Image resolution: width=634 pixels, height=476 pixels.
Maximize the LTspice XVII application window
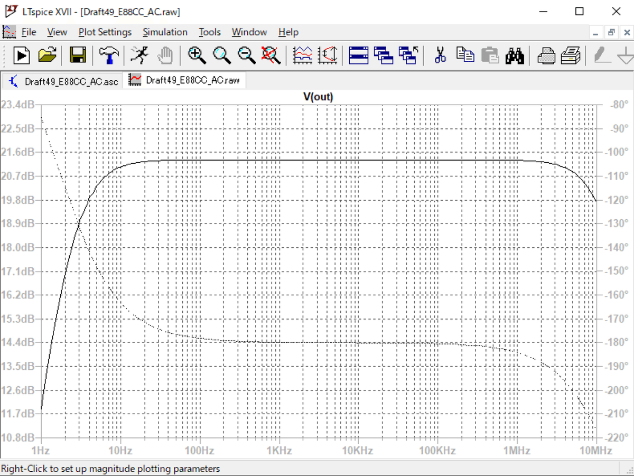click(580, 11)
